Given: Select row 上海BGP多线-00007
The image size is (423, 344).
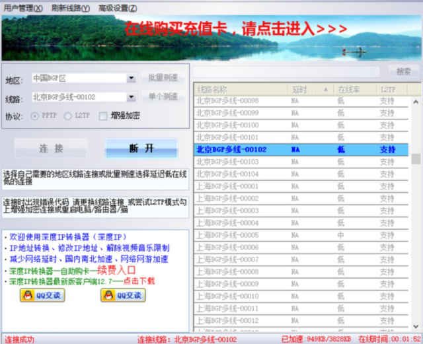Looking at the screenshot, I should (x=301, y=259).
